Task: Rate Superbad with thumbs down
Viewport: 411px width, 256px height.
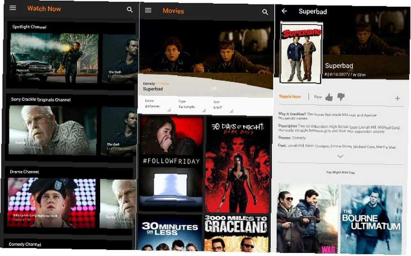Action: [x=341, y=97]
